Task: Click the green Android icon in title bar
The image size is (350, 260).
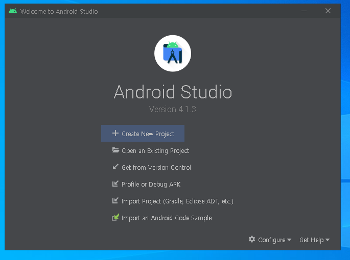Action: (x=13, y=11)
